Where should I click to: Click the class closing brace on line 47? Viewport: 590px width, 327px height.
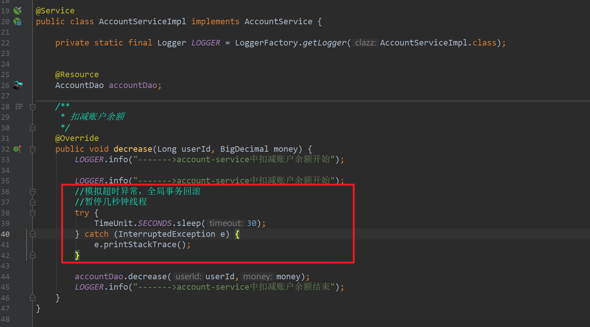pos(38,308)
